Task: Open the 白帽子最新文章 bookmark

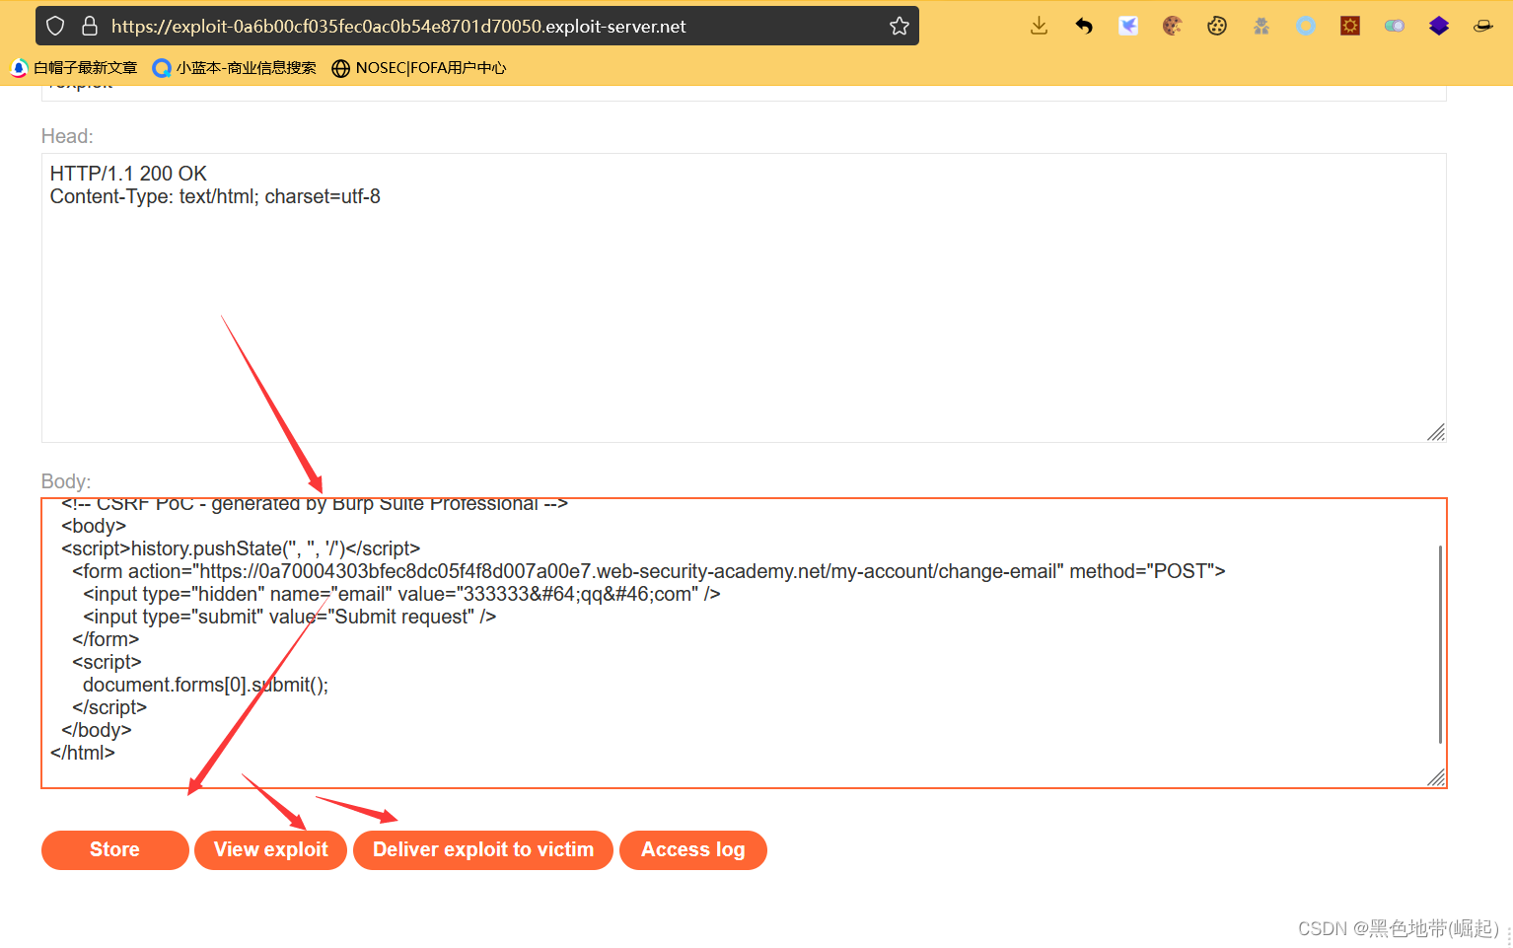Action: (74, 67)
